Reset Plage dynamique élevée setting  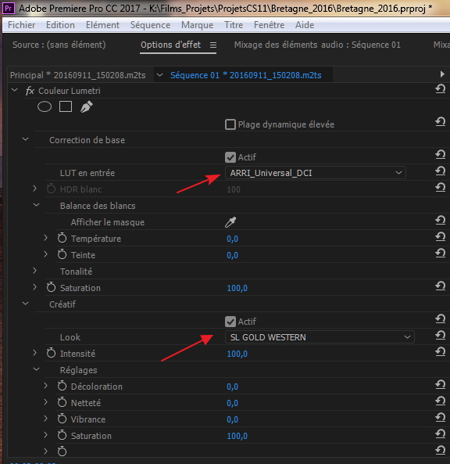click(x=441, y=122)
